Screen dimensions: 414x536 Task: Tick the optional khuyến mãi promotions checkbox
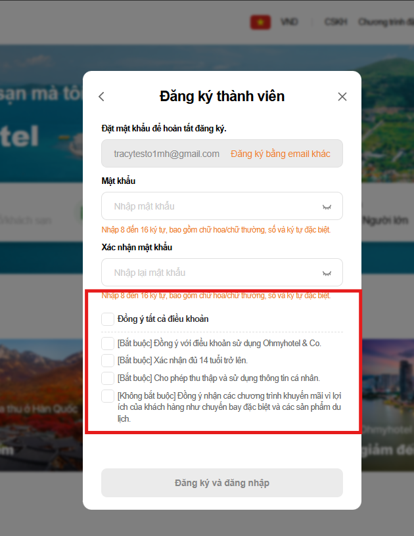tap(108, 396)
